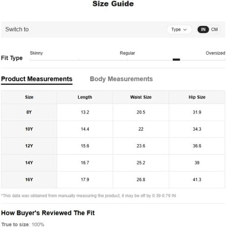Click the Skinny fit label
Viewport: 226px width, 227px height.
(x=36, y=53)
